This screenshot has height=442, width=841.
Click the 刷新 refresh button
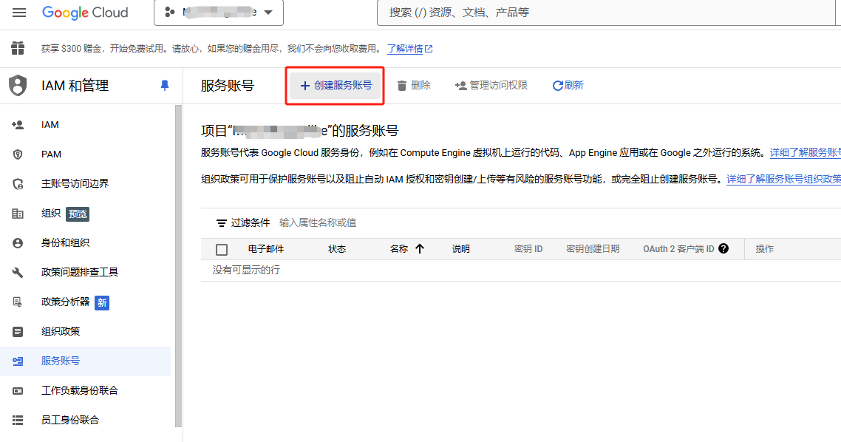[568, 85]
